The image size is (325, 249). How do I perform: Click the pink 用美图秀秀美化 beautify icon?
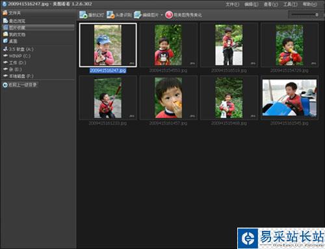coord(169,15)
